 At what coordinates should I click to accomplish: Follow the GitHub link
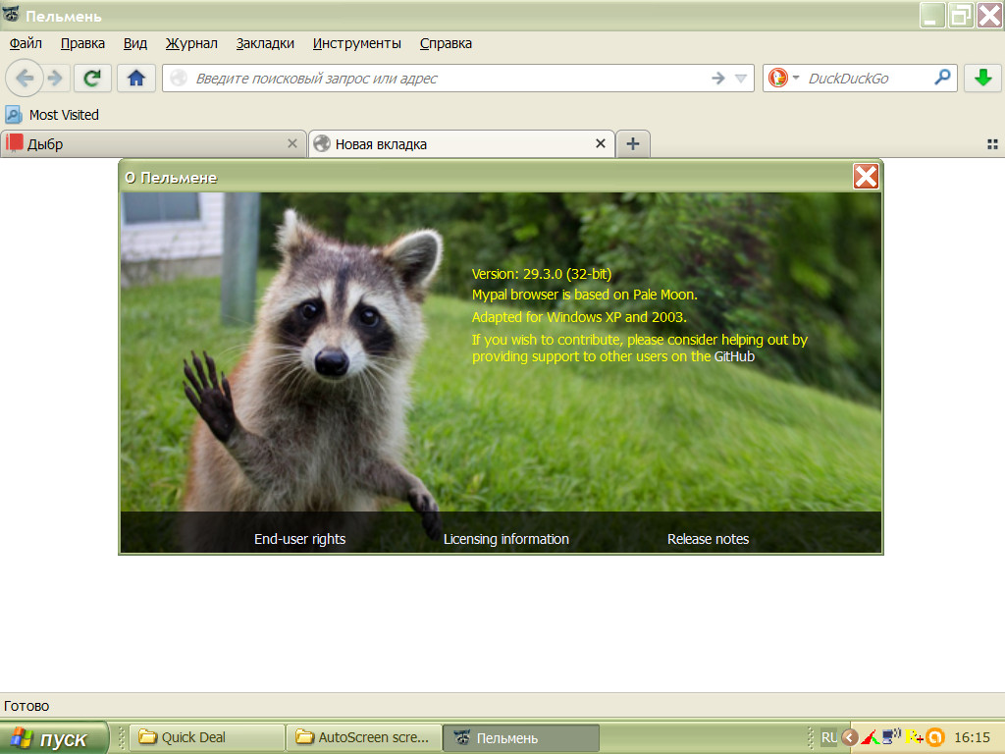pyautogui.click(x=734, y=356)
